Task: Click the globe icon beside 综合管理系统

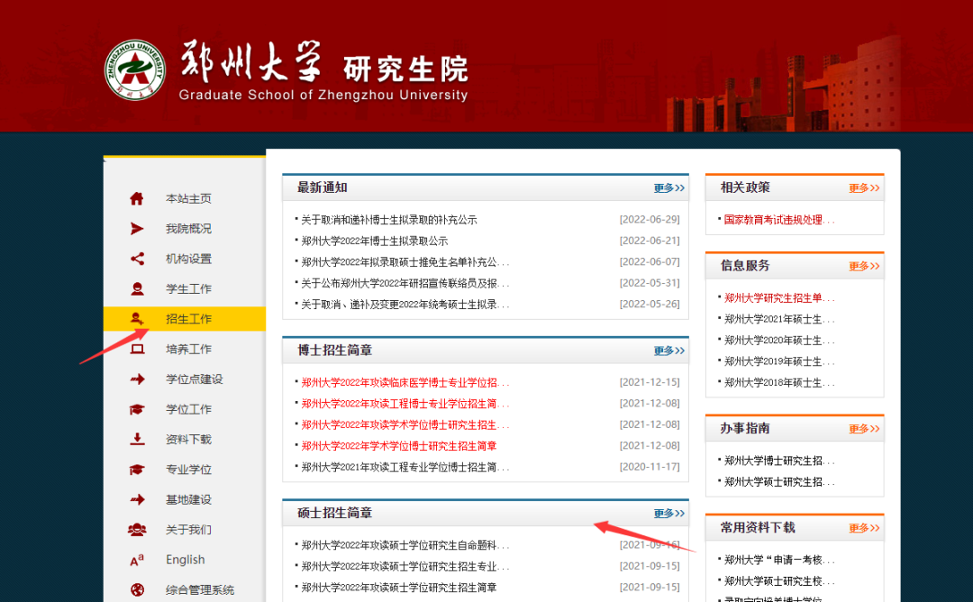Action: [137, 589]
